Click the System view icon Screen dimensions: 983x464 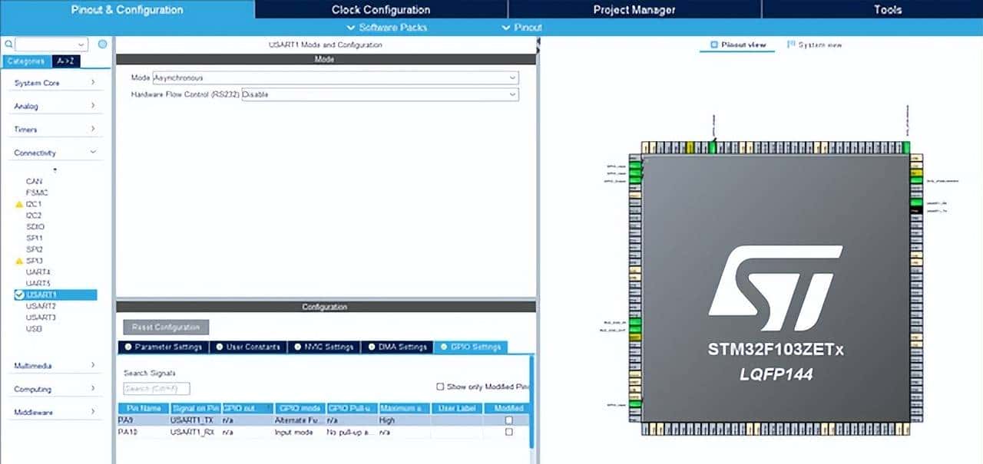coord(791,44)
